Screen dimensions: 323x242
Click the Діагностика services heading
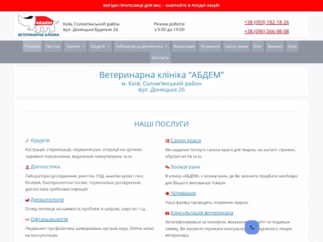click(45, 167)
